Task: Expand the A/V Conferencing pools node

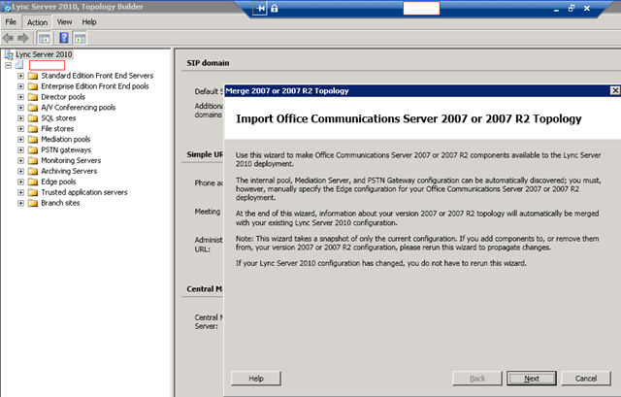Action: click(20, 108)
